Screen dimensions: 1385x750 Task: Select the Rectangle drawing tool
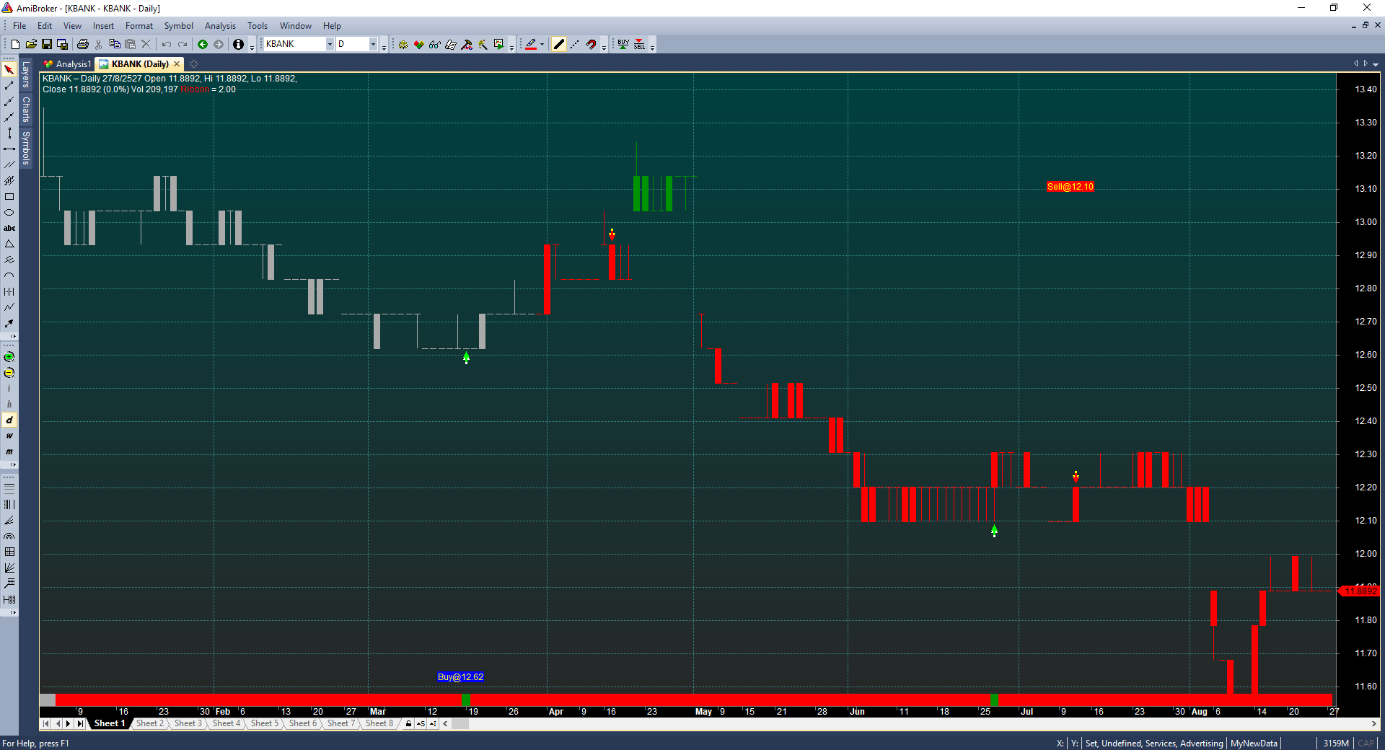9,197
